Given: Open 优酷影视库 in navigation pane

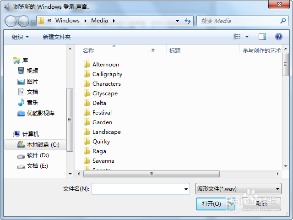Looking at the screenshot, I should pyautogui.click(x=36, y=113).
